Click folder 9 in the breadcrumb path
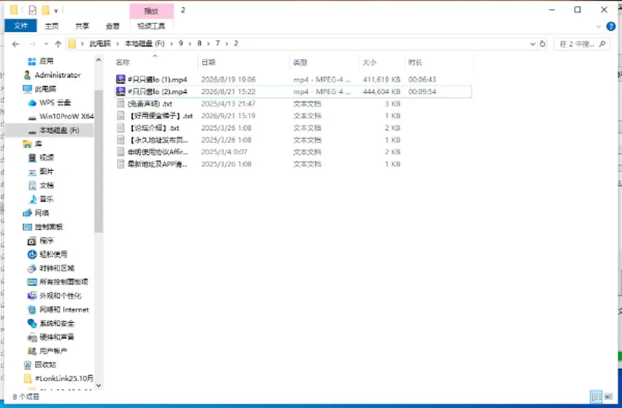Viewport: 622px width, 408px height. (x=181, y=43)
